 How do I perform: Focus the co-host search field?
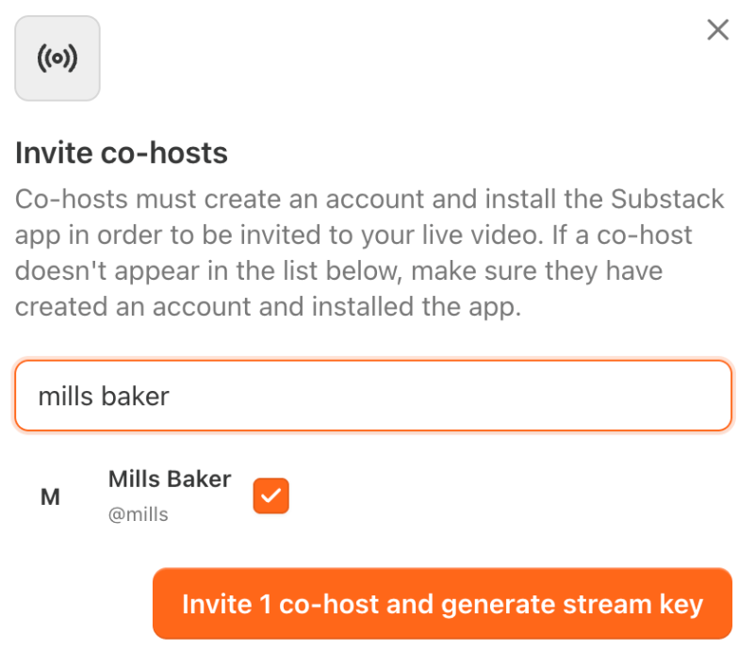coord(373,396)
